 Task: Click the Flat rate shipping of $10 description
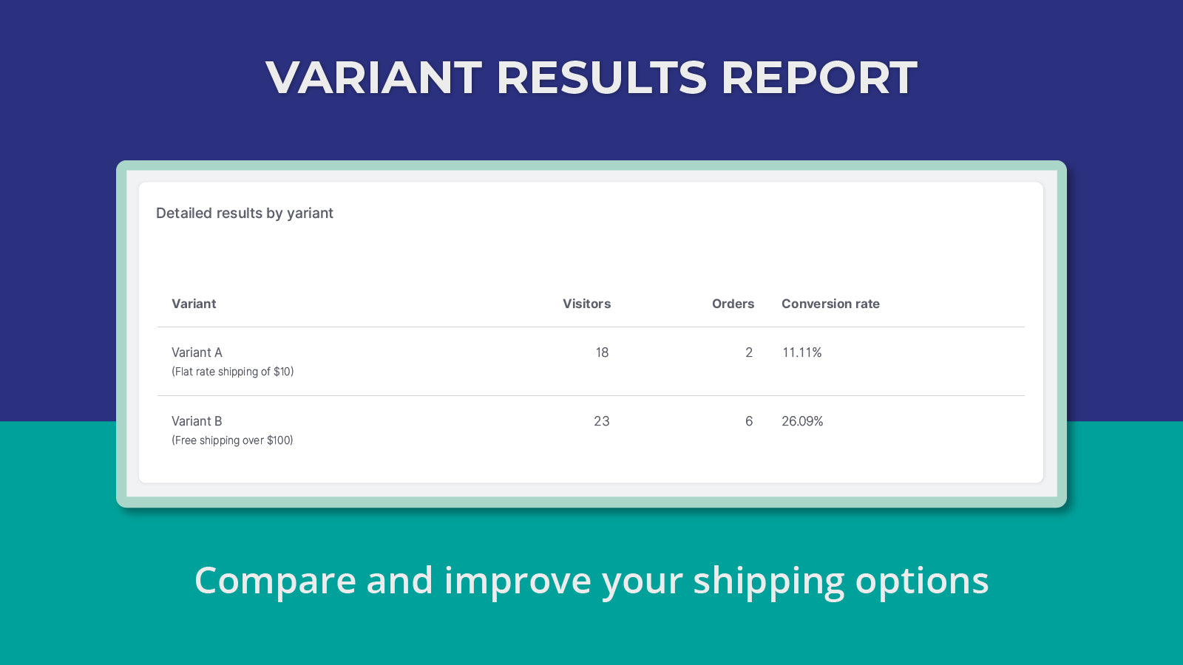(233, 372)
